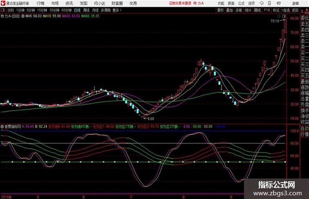Image resolution: width=309 pixels, height=199 pixels.
Task: Open the 行情 menu
Action: click(x=41, y=3)
